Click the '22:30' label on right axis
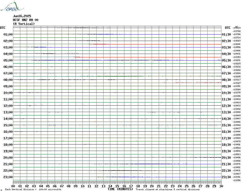Screen dimensions: 242x193 point(226,171)
